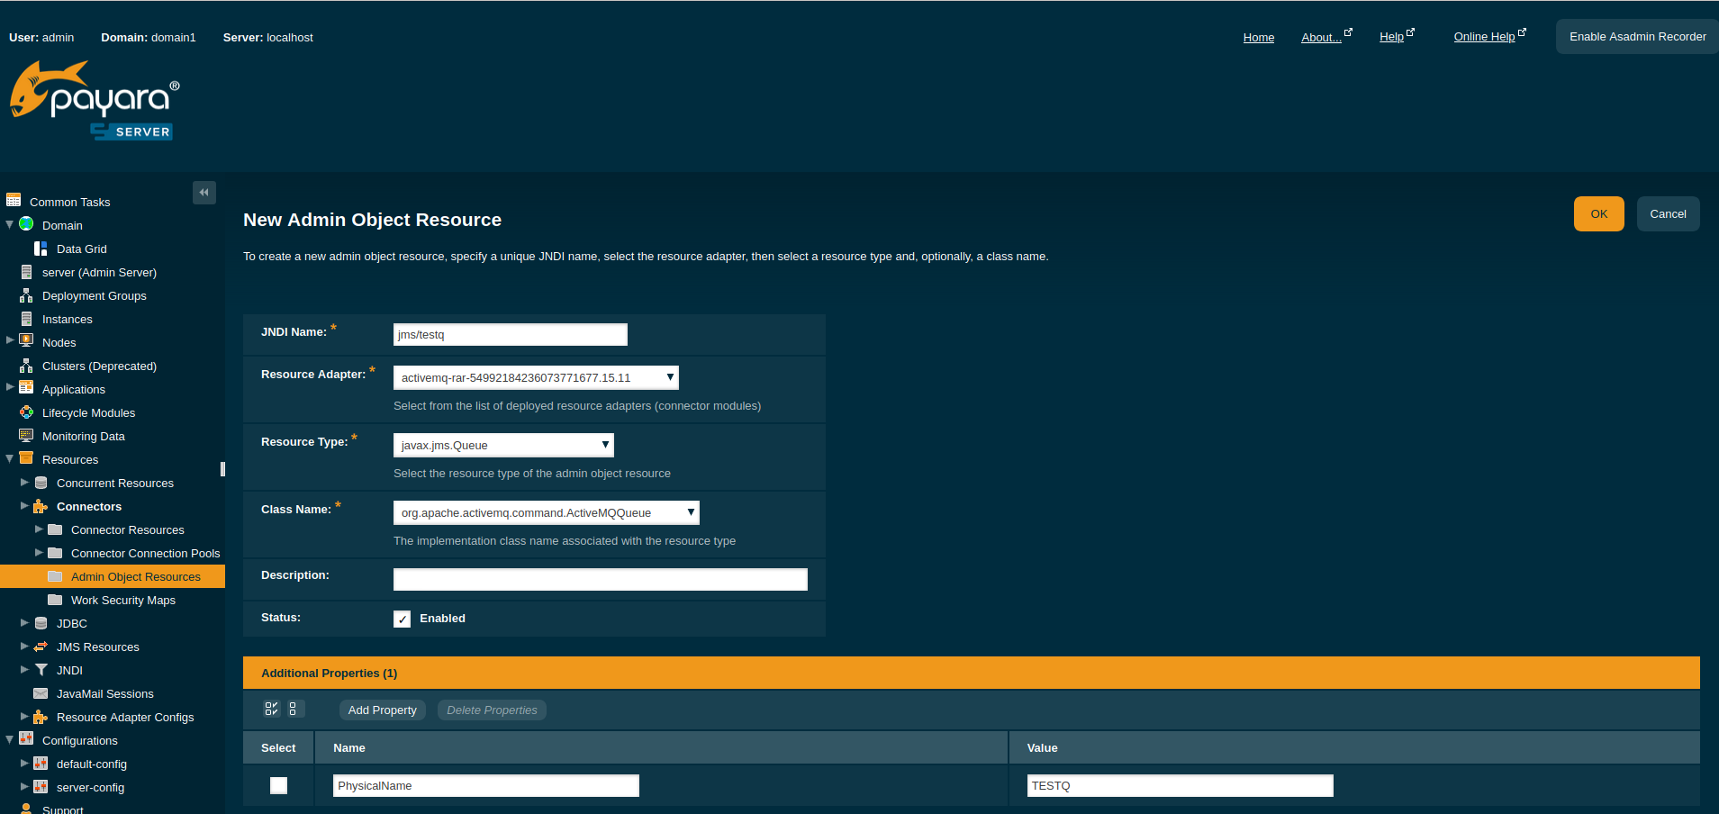Collapse the left navigation sidebar

pos(204,192)
